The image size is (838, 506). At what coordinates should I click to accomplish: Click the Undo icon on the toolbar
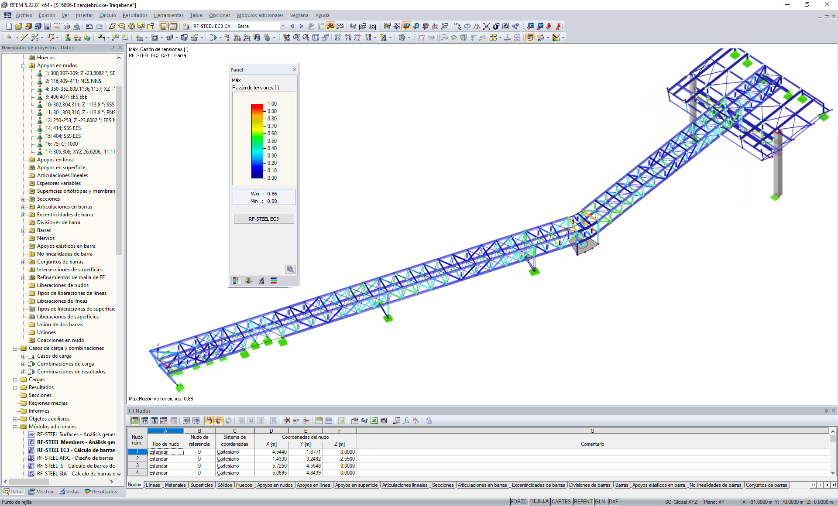click(x=89, y=26)
